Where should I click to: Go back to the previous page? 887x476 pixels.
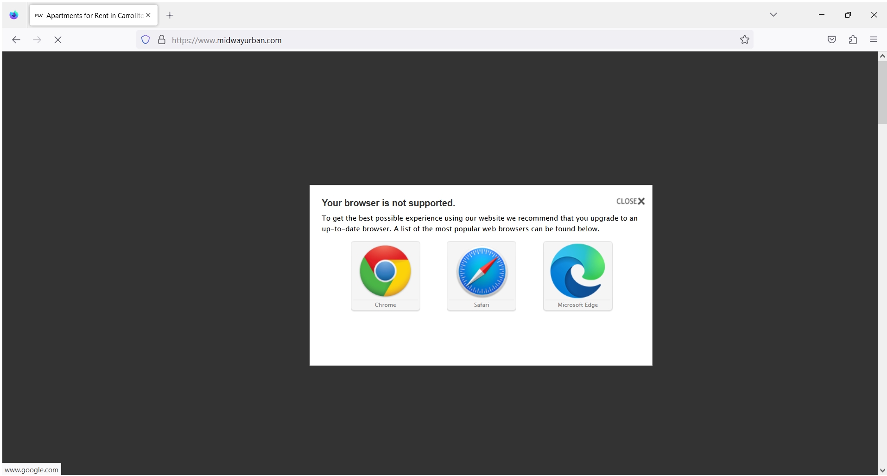[16, 40]
